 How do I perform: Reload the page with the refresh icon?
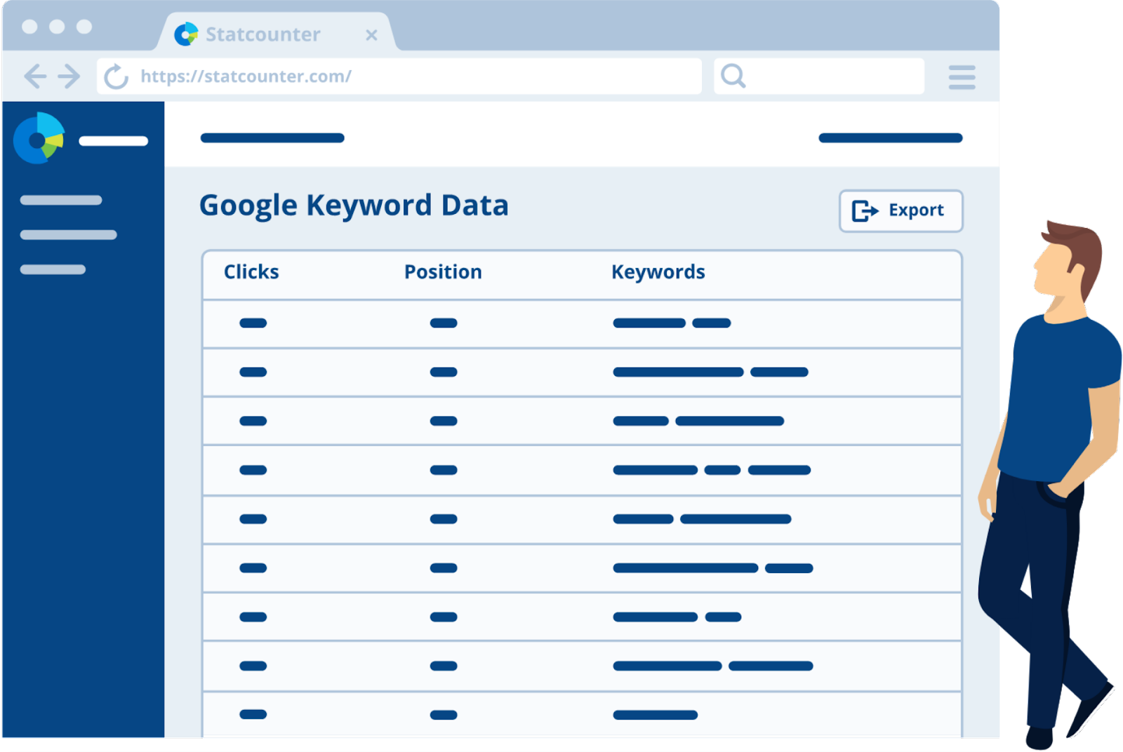pos(116,76)
